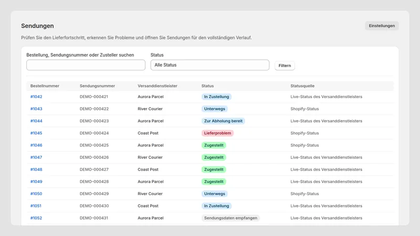
Task: Focus the shipment search input field
Action: coord(86,65)
